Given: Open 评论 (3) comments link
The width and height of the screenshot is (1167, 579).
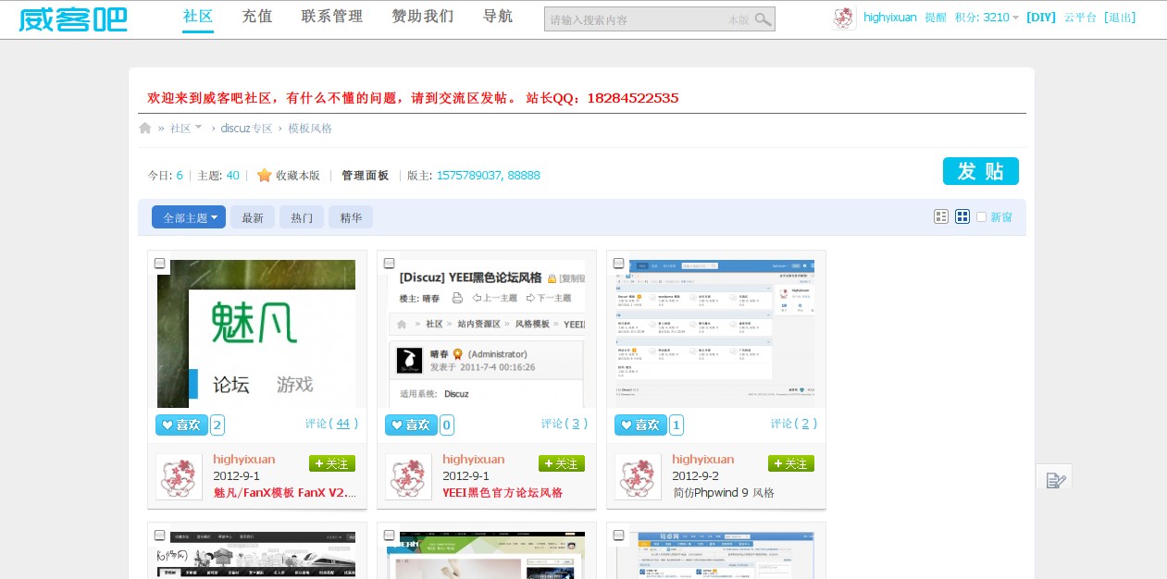Looking at the screenshot, I should point(565,424).
